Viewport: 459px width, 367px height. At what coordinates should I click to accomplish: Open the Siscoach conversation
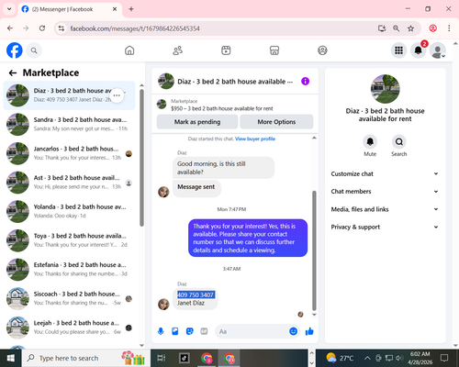[69, 299]
